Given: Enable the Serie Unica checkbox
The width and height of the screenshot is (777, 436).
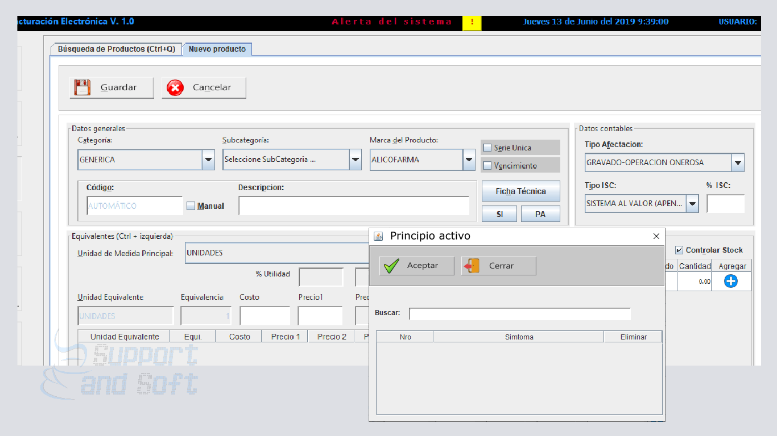Looking at the screenshot, I should click(x=487, y=148).
